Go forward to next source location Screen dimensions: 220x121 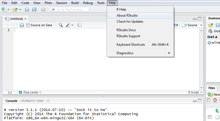pos(13,25)
